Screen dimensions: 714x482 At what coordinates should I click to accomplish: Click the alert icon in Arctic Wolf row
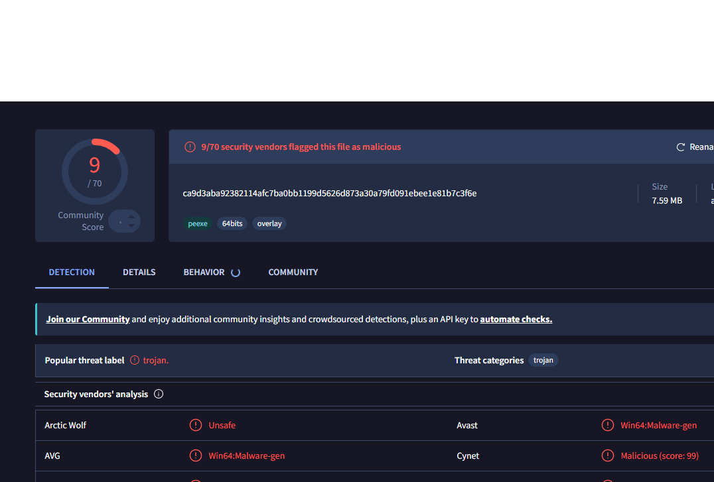click(x=195, y=425)
